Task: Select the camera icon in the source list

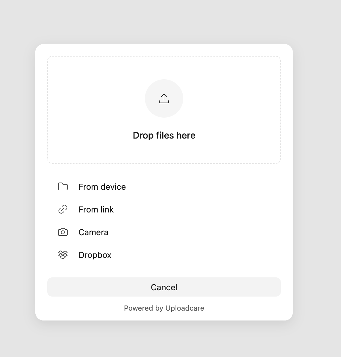Action: coord(63,232)
